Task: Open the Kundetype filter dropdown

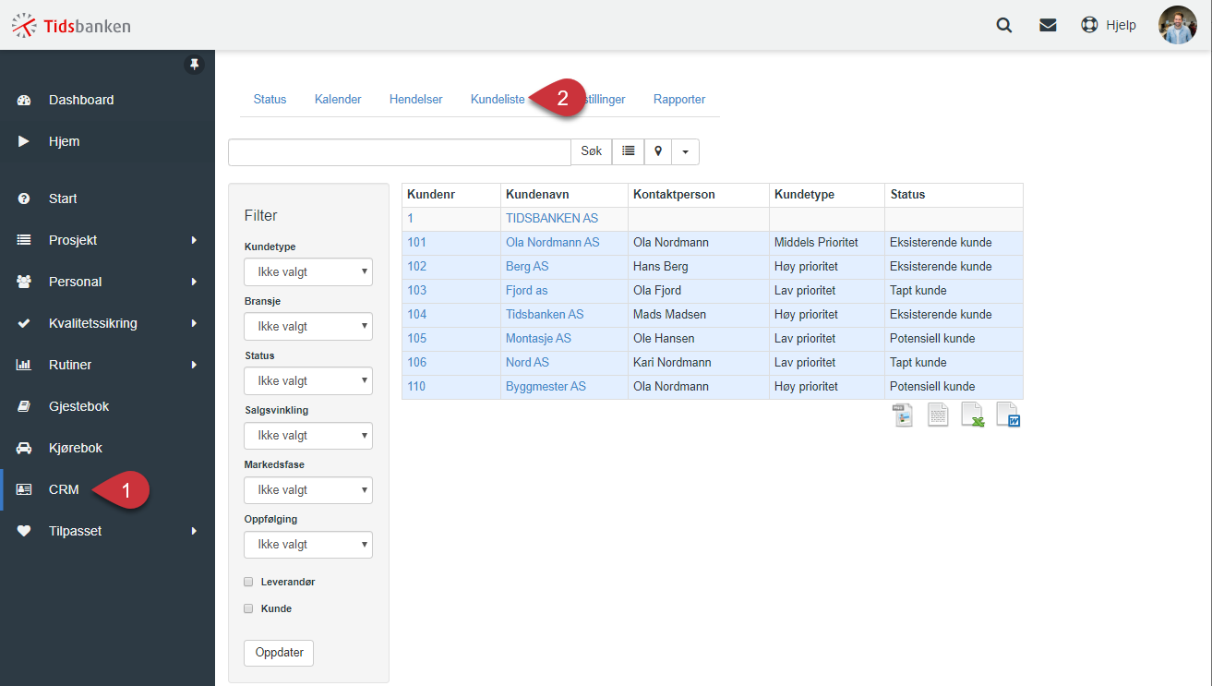Action: click(308, 271)
